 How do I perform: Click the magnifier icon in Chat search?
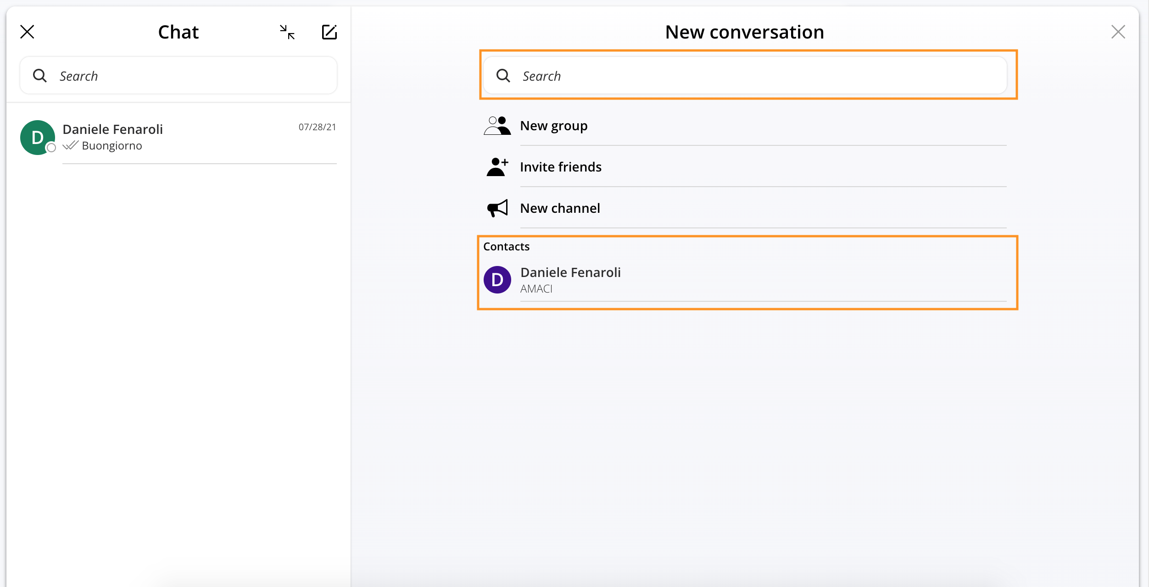tap(40, 76)
